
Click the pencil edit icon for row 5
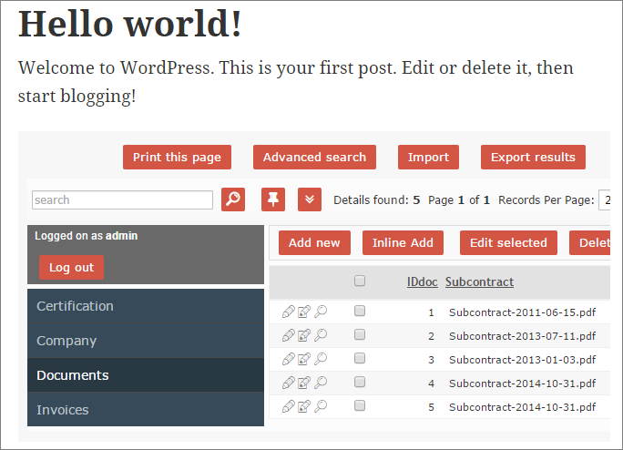pyautogui.click(x=289, y=406)
